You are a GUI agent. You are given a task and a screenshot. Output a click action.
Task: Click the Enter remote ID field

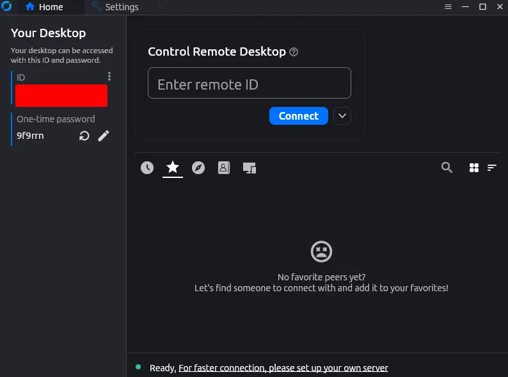250,84
